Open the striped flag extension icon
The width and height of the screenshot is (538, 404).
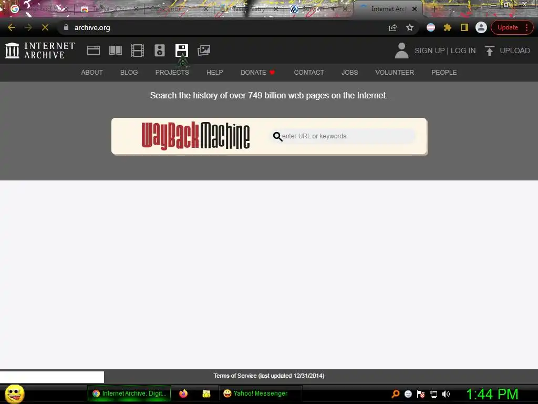click(431, 27)
